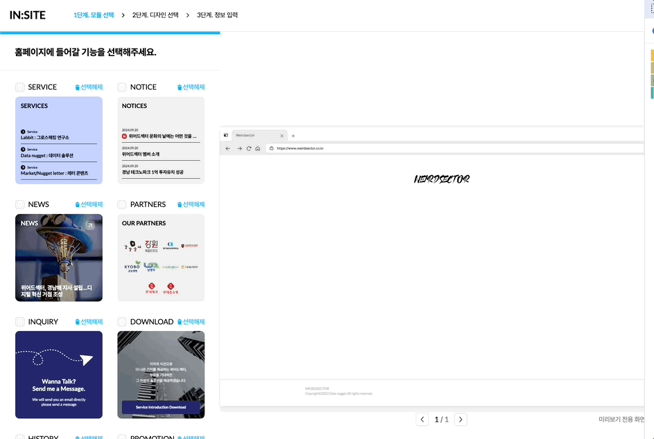Image resolution: width=654 pixels, height=439 pixels.
Task: Deselect NEWS via its 선택해제 link
Action: 89,204
